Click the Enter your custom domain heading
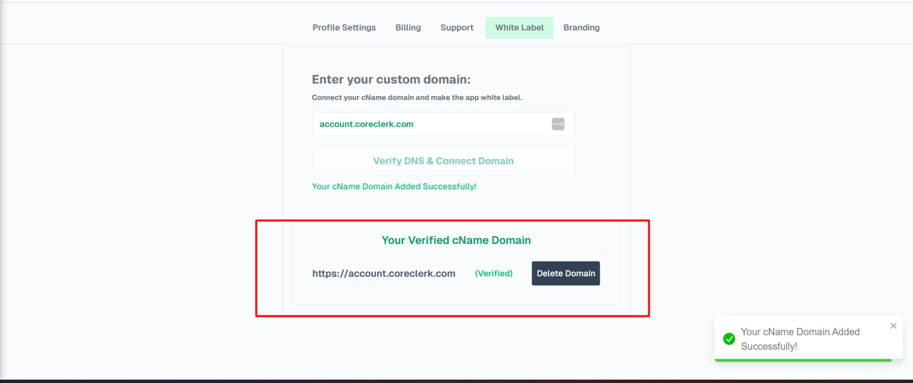 click(391, 79)
